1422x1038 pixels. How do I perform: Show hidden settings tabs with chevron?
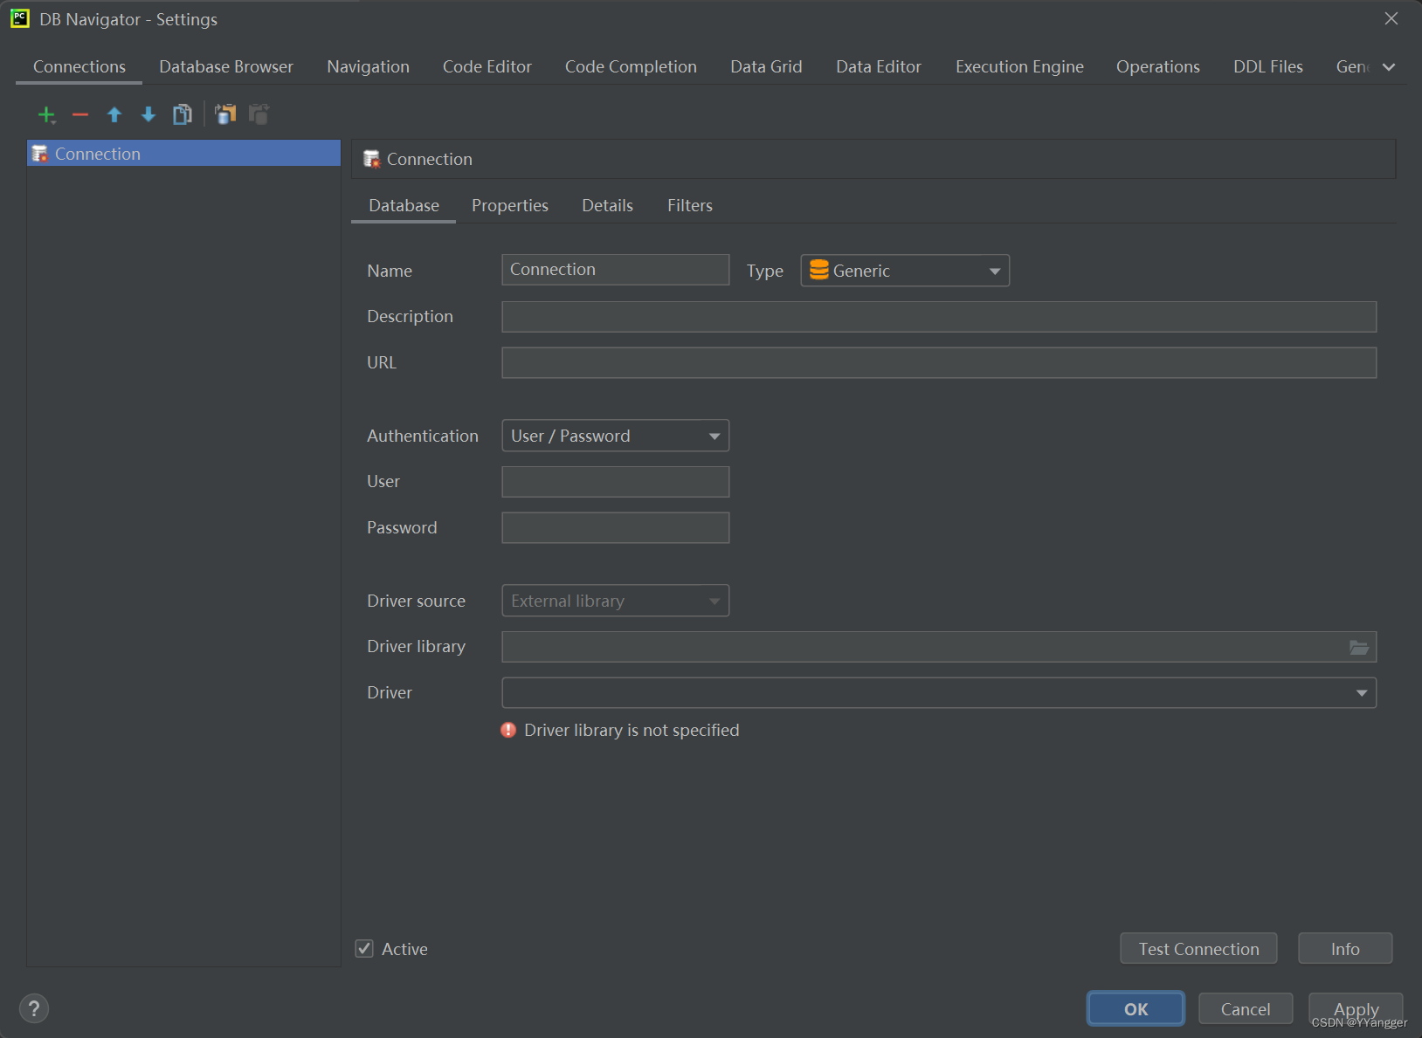(x=1389, y=67)
